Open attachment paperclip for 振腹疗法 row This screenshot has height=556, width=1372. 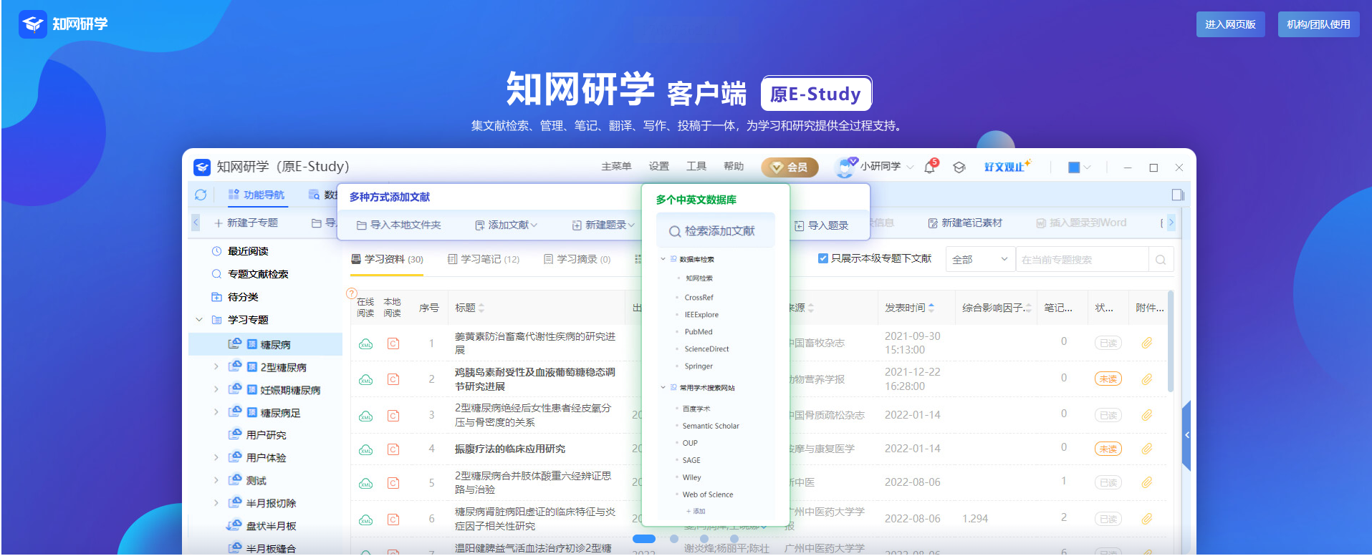point(1147,449)
